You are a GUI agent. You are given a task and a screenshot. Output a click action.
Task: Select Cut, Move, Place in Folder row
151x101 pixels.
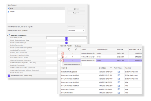[x=33, y=68]
